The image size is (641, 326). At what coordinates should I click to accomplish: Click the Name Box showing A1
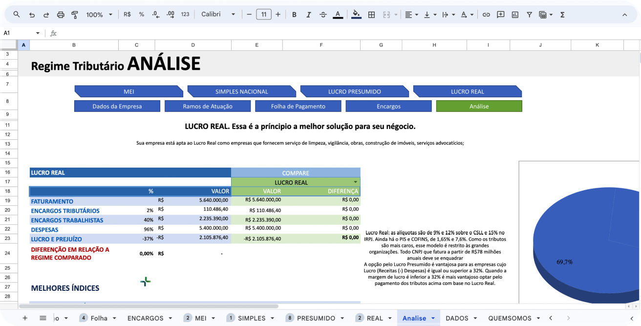click(x=18, y=33)
